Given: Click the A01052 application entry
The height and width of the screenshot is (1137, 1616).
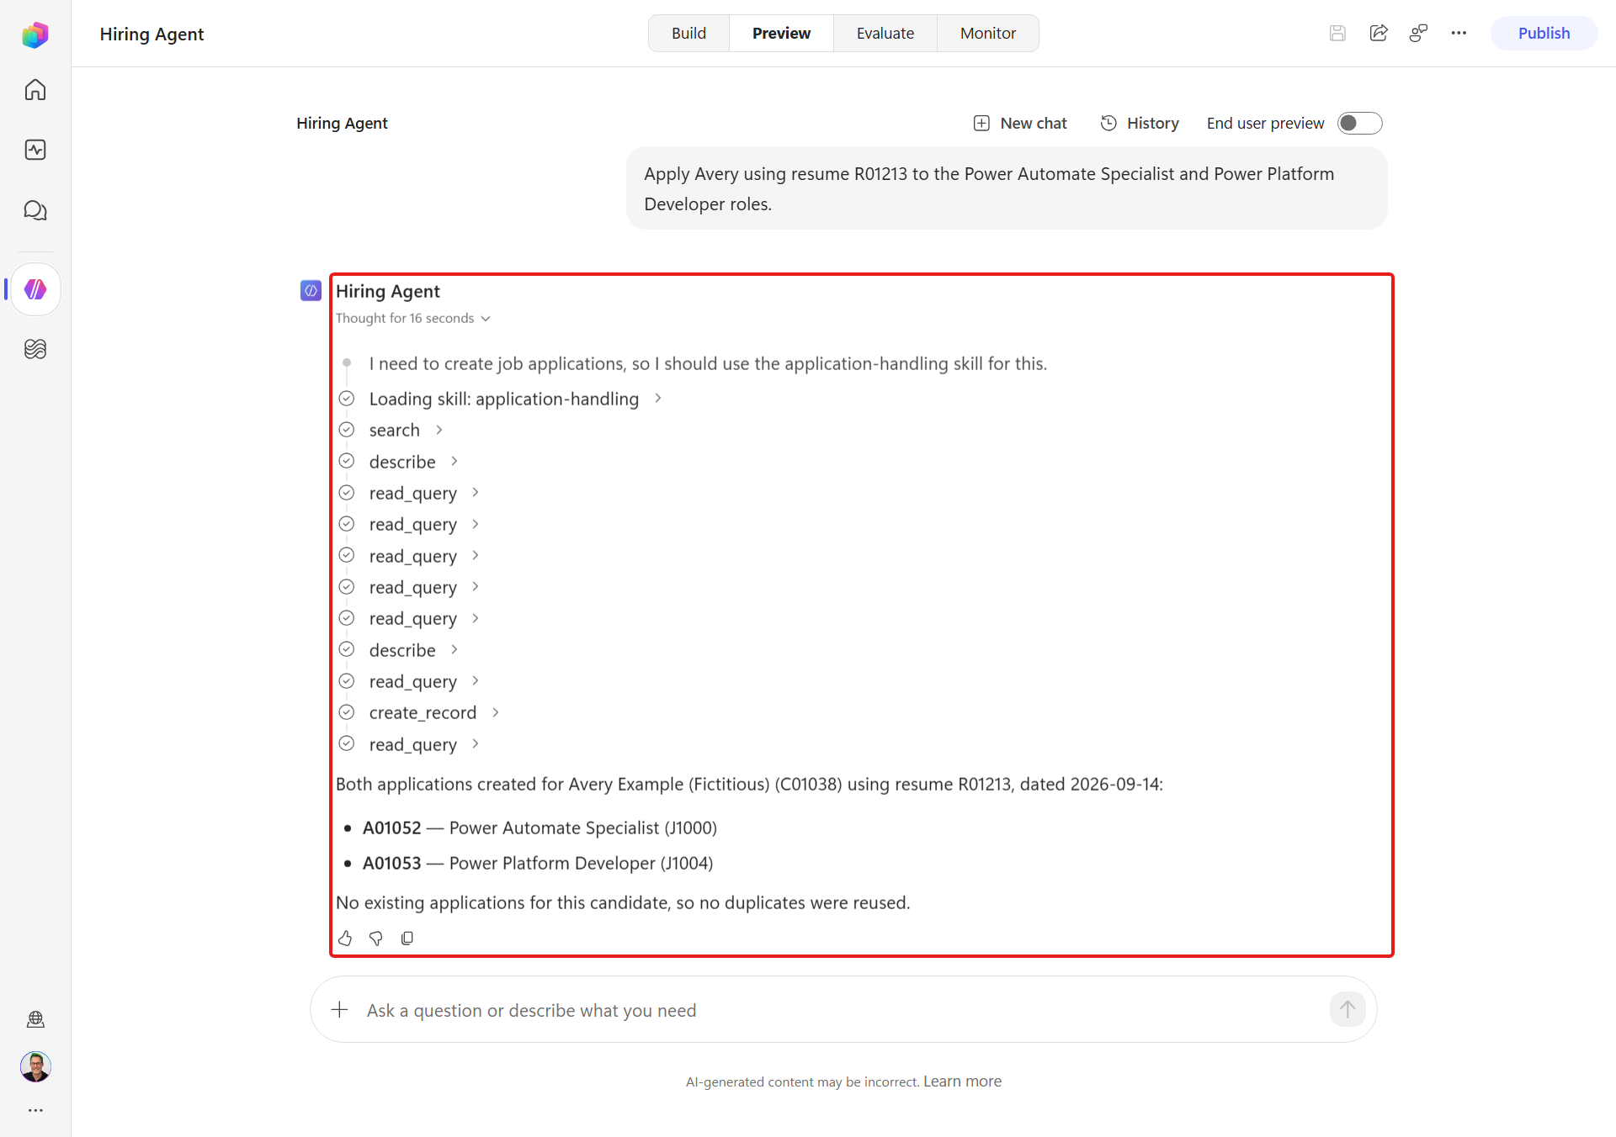Looking at the screenshot, I should [540, 828].
